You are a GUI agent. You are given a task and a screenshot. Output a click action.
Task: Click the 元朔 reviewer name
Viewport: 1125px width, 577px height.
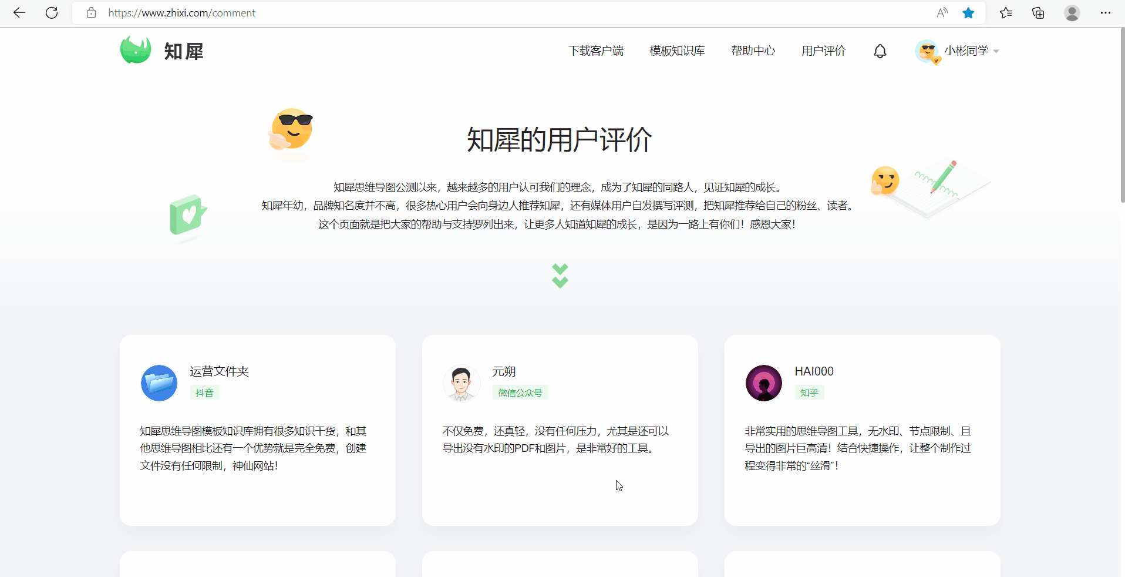pos(504,371)
